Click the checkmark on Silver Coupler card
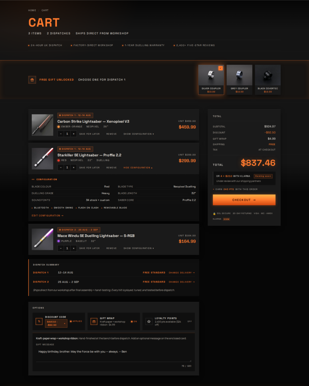 (x=221, y=68)
